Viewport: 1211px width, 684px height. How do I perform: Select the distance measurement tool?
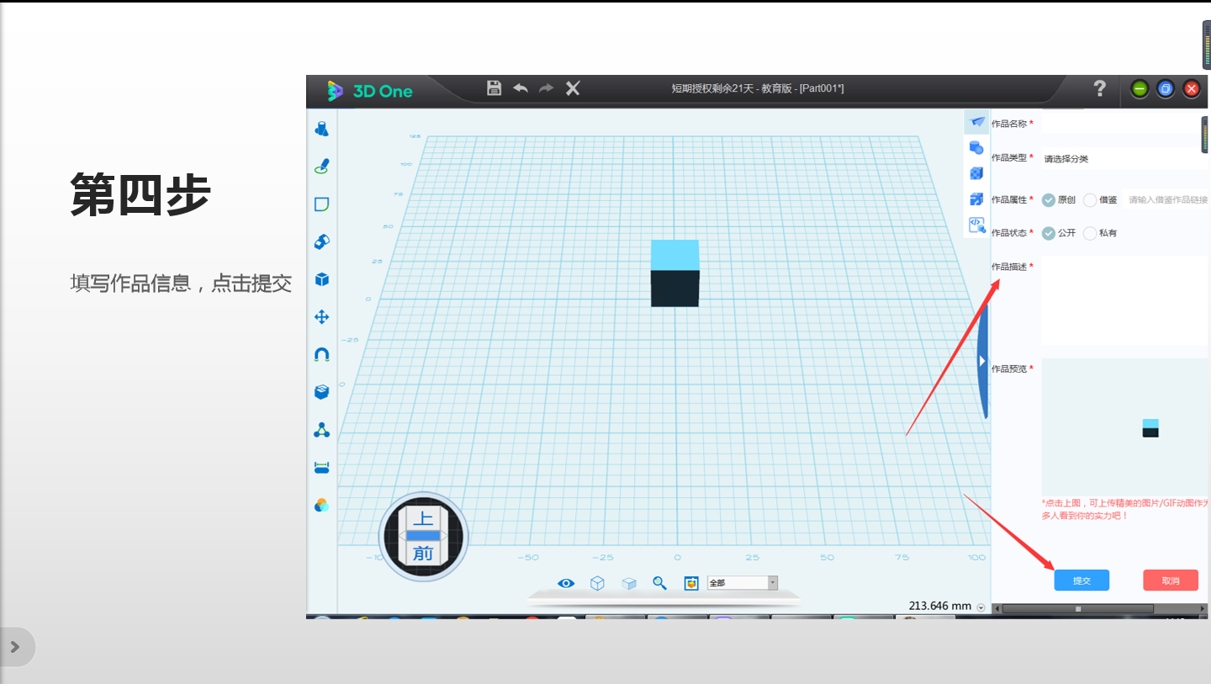[x=321, y=467]
